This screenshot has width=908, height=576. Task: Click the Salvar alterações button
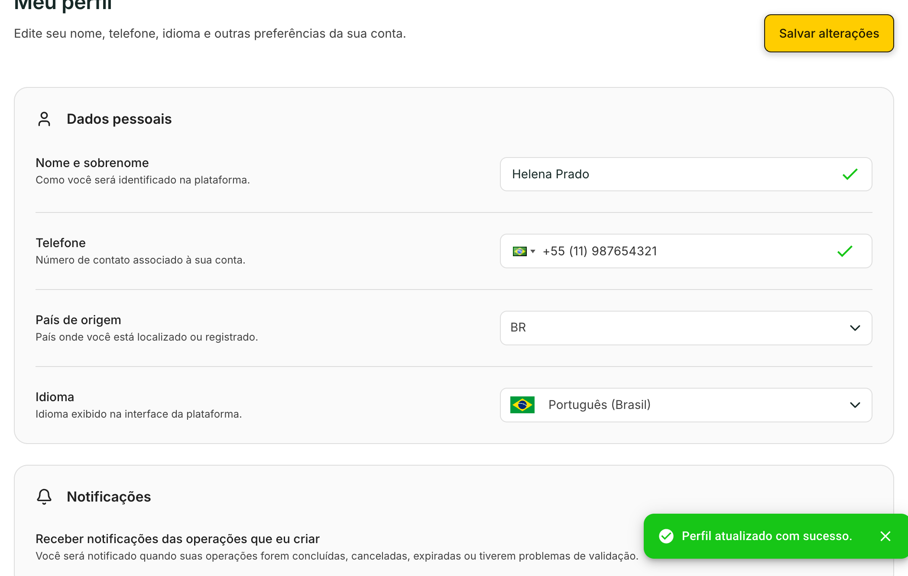pyautogui.click(x=829, y=33)
